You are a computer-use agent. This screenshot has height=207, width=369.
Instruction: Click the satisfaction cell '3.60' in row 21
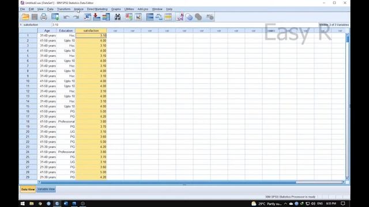click(x=91, y=137)
